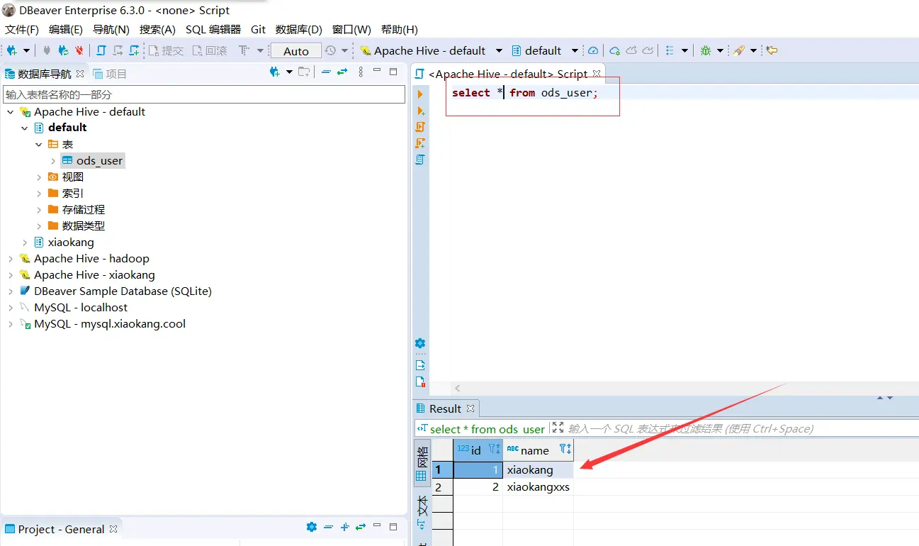Open the 数据库(D) menu
Image resolution: width=919 pixels, height=546 pixels.
tap(299, 29)
